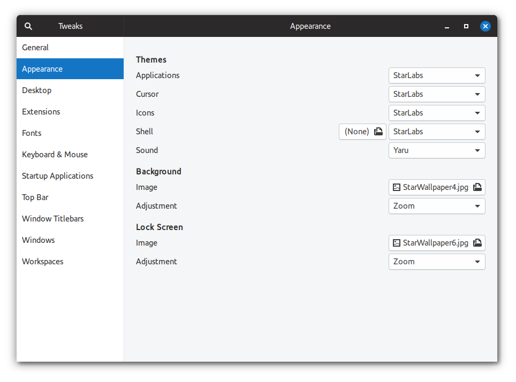
Task: Open Fonts settings in the sidebar
Action: point(70,133)
